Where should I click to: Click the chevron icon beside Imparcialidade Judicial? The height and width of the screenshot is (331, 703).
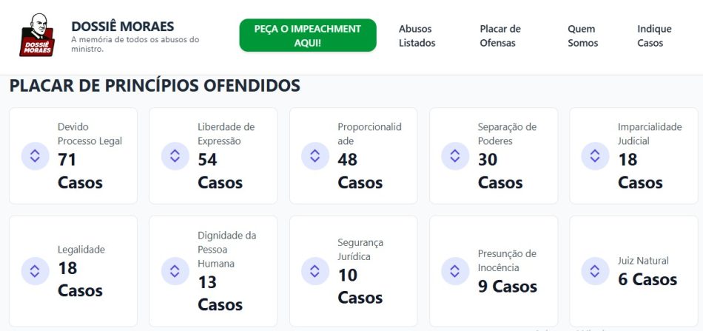(x=595, y=156)
